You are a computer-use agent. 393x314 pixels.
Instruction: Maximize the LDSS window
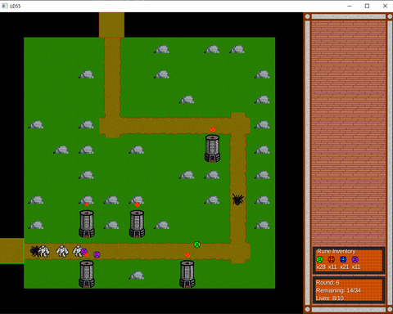pos(367,6)
